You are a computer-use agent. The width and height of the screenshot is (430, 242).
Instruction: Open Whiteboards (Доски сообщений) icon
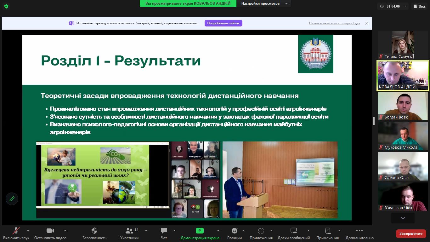(293, 231)
